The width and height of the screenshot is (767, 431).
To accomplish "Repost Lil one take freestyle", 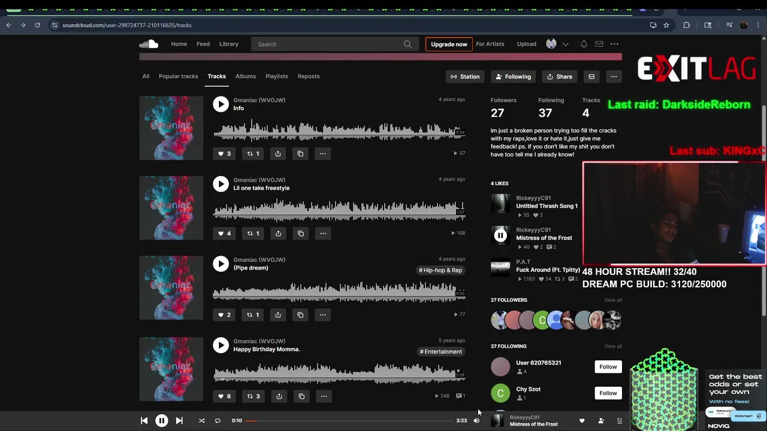I will pos(253,233).
